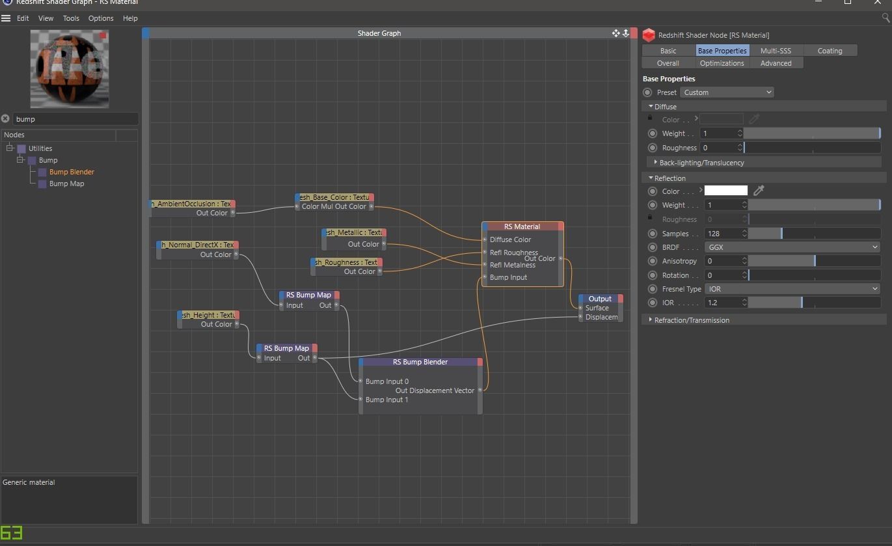
Task: Toggle the animation dot beside the IOR value
Action: pyautogui.click(x=653, y=303)
